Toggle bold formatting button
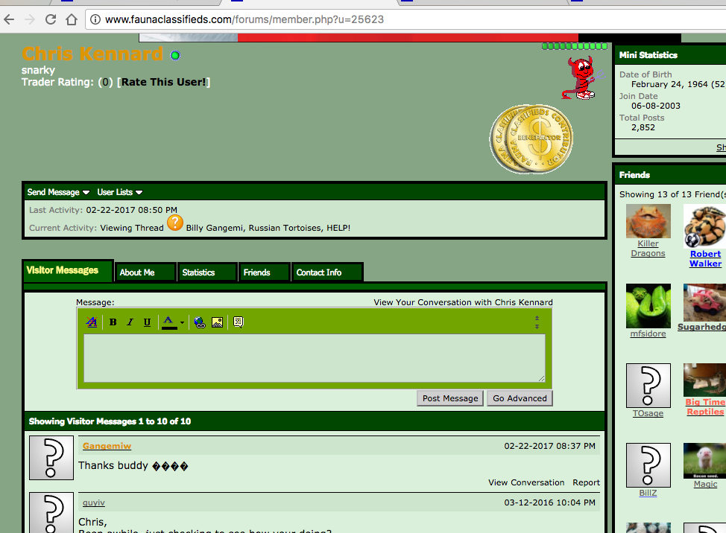 (113, 322)
